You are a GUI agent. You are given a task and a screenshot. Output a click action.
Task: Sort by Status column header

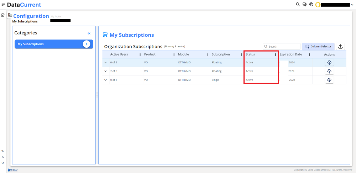pyautogui.click(x=250, y=54)
